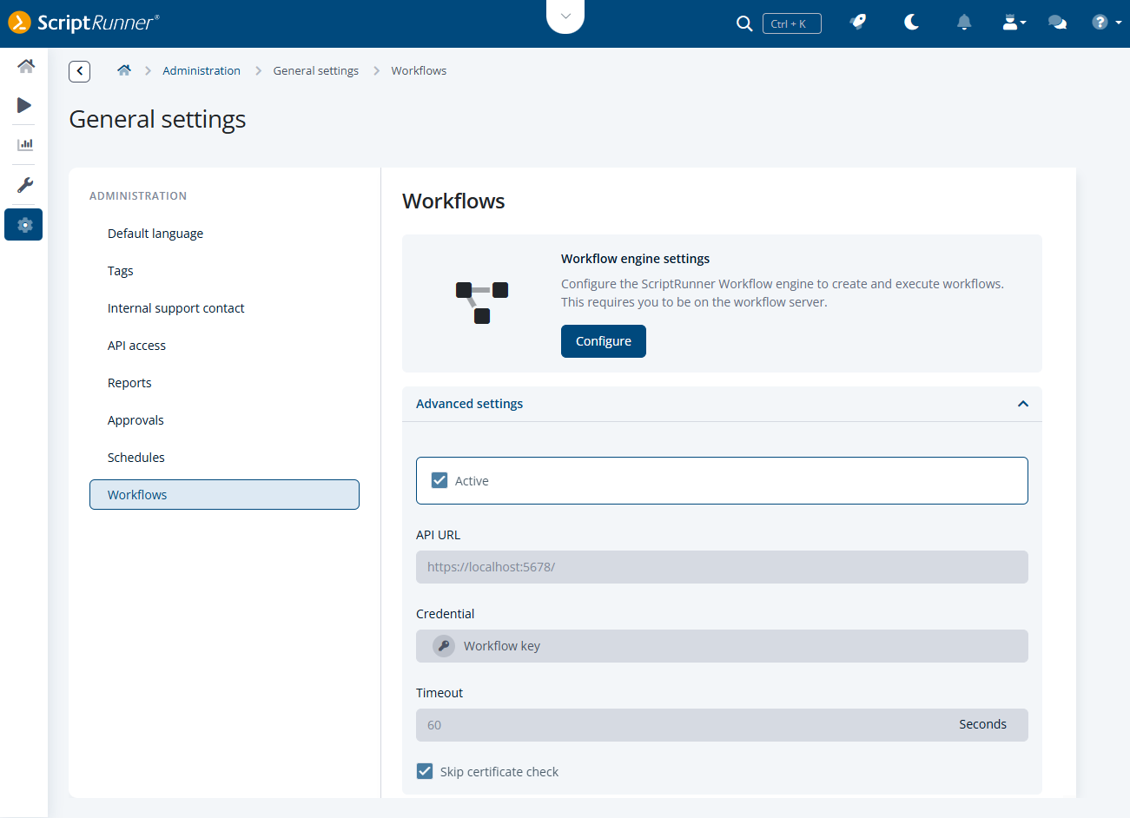Screen dimensions: 1130x818
Task: Click the rocket icon in header
Action: pos(858,23)
